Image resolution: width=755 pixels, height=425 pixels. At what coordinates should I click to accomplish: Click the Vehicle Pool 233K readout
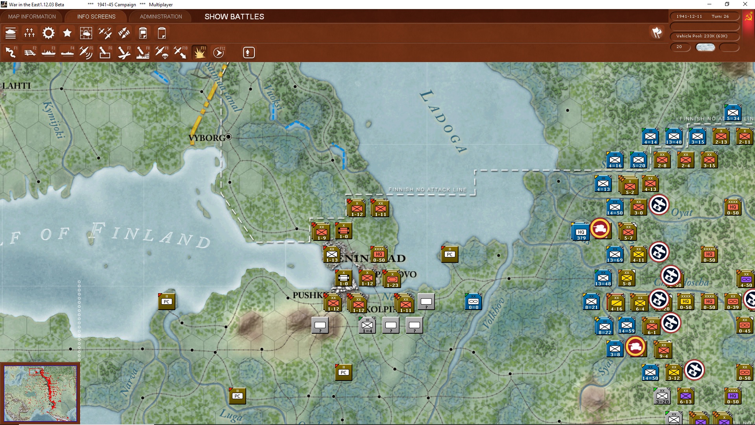click(x=705, y=36)
